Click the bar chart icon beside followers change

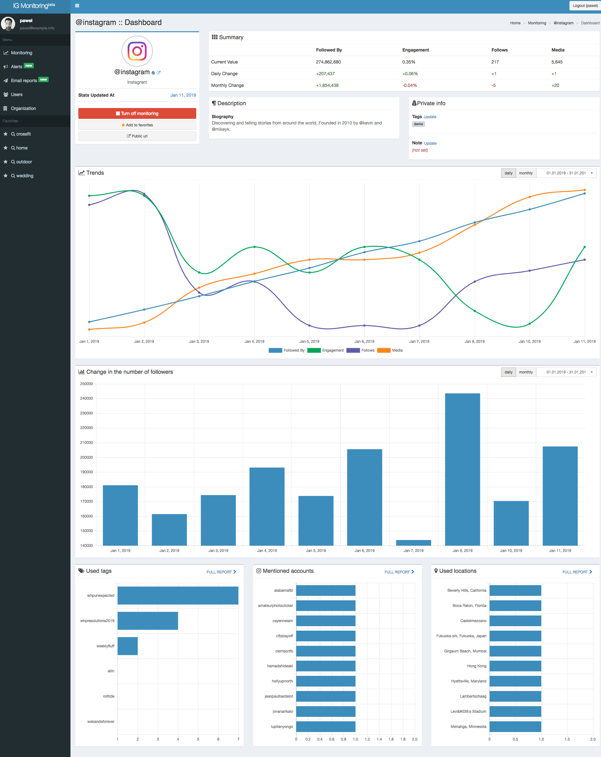click(82, 372)
